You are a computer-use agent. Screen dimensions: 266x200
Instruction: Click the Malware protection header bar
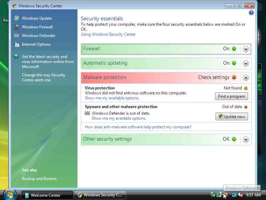click(x=166, y=78)
